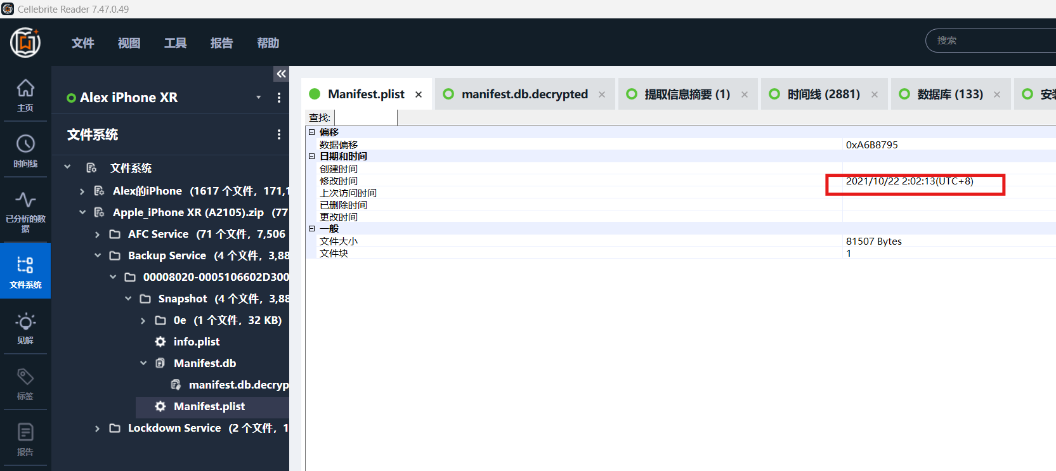Screen dimensions: 1056x471
Task: Open the 视图 menu
Action: pos(129,43)
